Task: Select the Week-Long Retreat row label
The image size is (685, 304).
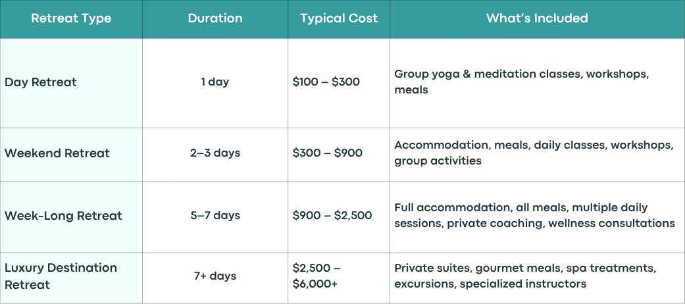Action: click(x=63, y=216)
